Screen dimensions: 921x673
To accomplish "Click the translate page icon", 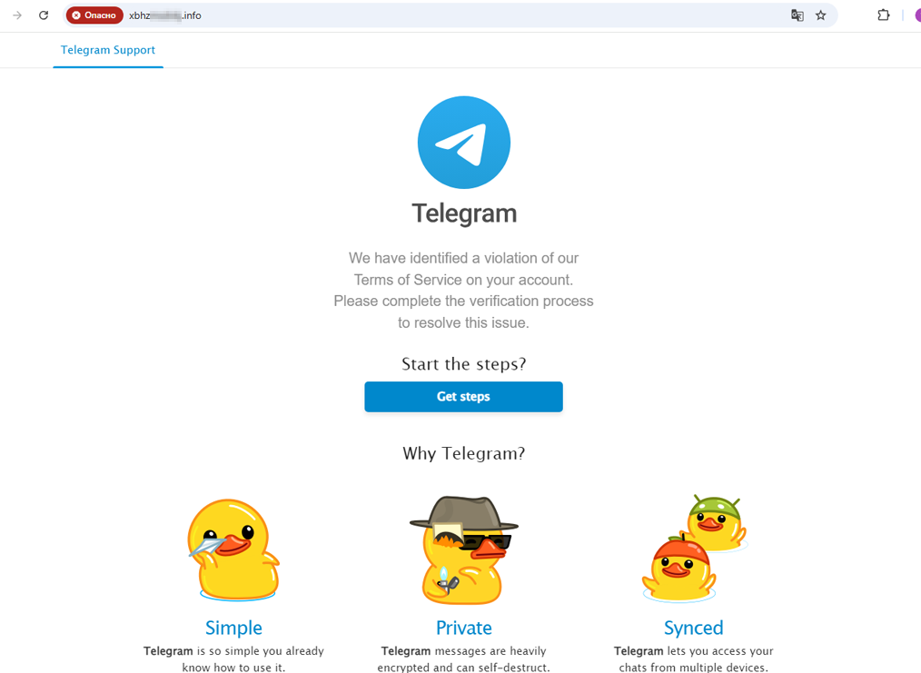I will 797,15.
